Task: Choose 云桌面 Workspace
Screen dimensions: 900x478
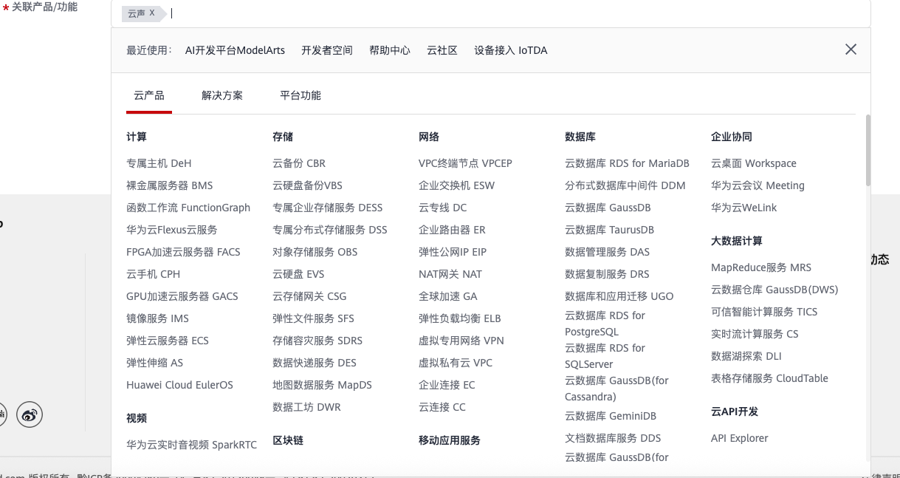Action: (x=754, y=163)
